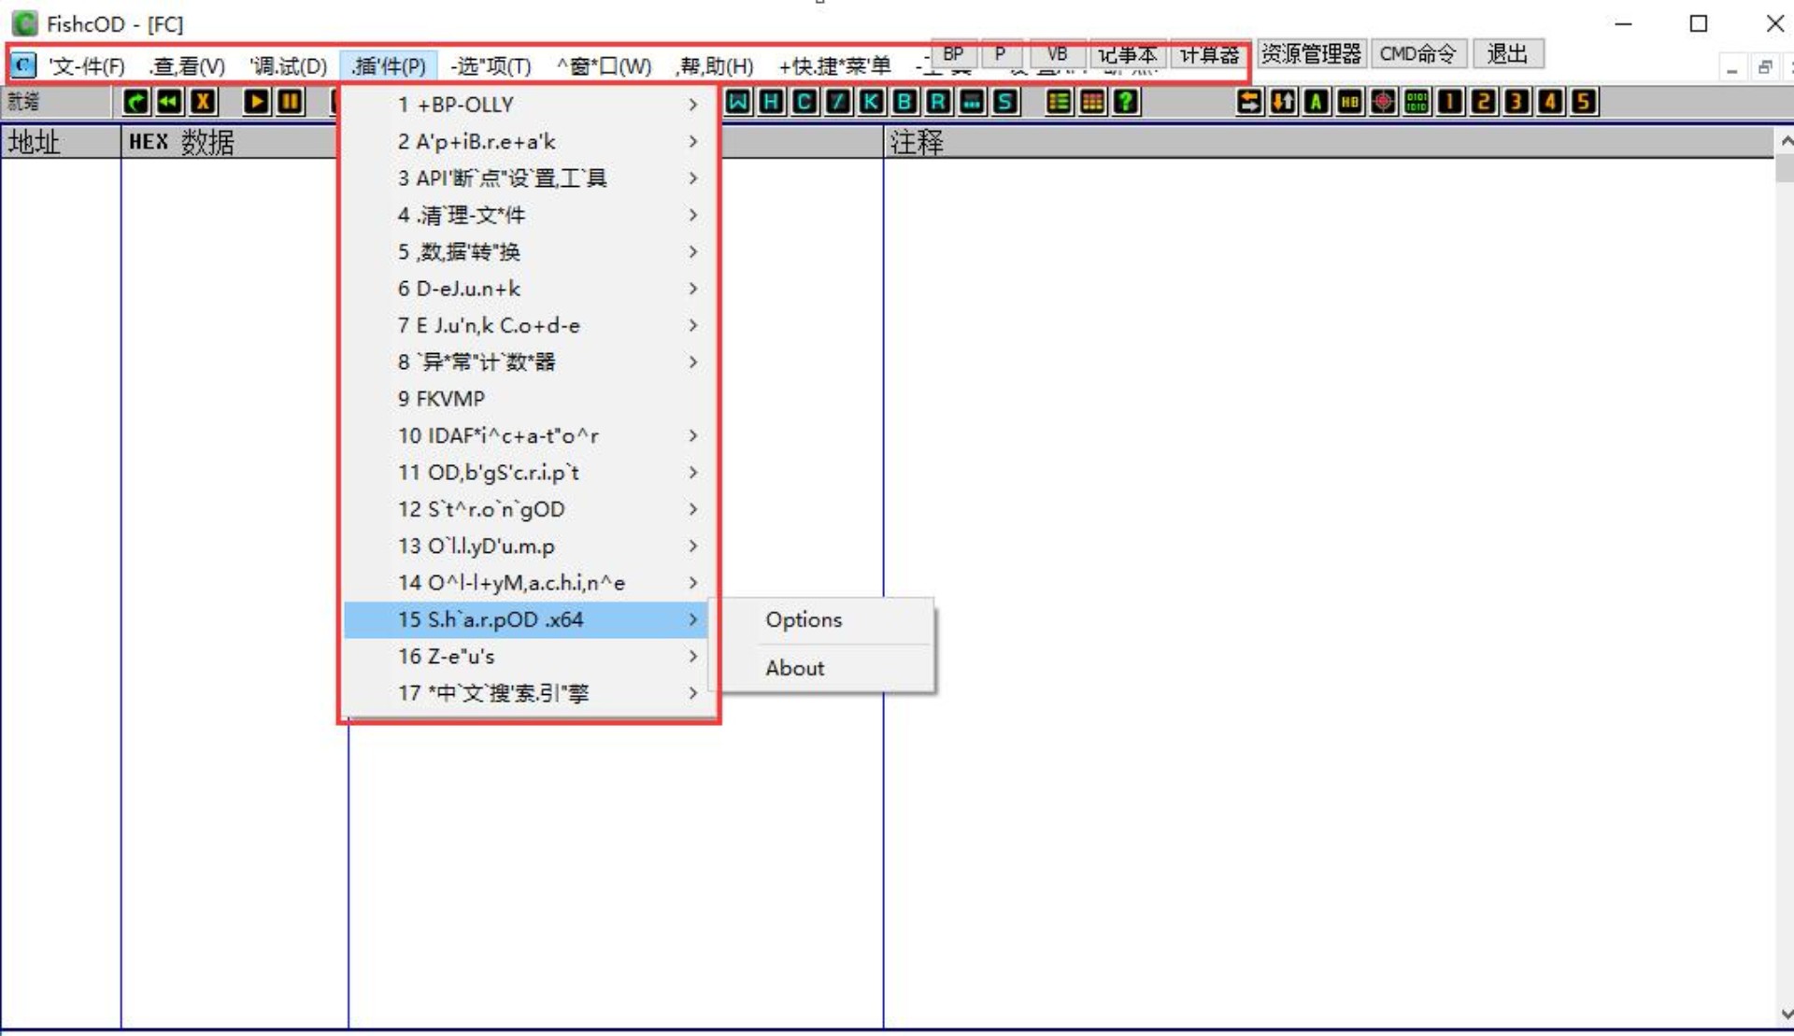Click the B breakpoints toolbar icon
This screenshot has width=1794, height=1036.
pos(904,102)
